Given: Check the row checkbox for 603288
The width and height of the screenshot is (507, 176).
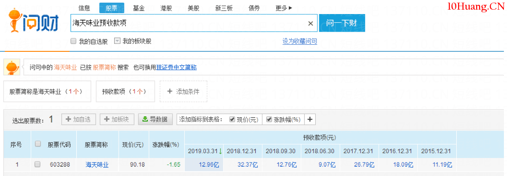Looking at the screenshot, I should tap(37, 165).
